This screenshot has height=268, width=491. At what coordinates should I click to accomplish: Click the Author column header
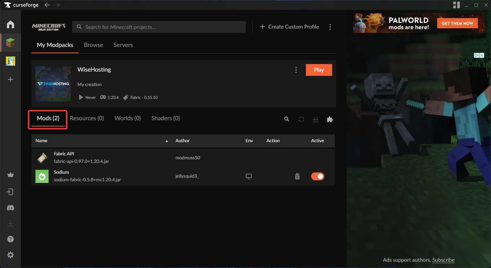pyautogui.click(x=182, y=141)
